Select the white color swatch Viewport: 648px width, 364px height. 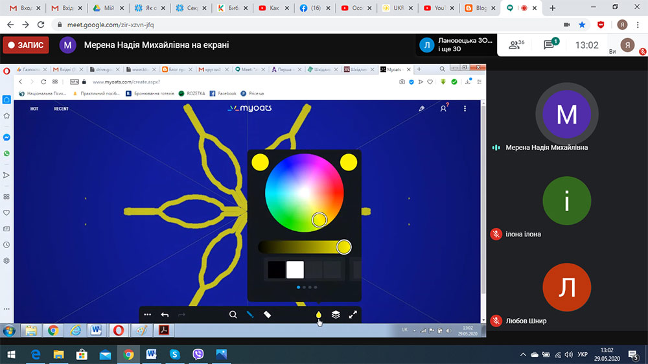(295, 269)
